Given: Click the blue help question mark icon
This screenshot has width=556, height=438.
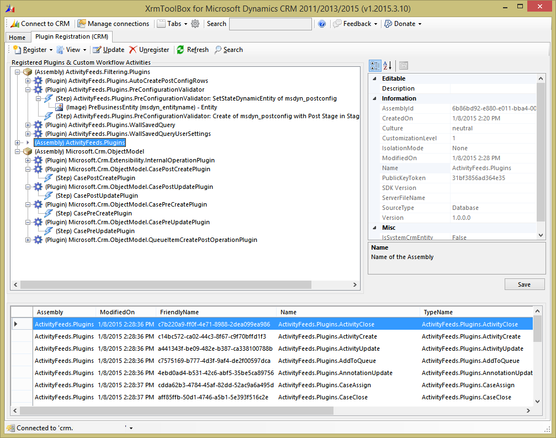Looking at the screenshot, I should 321,24.
